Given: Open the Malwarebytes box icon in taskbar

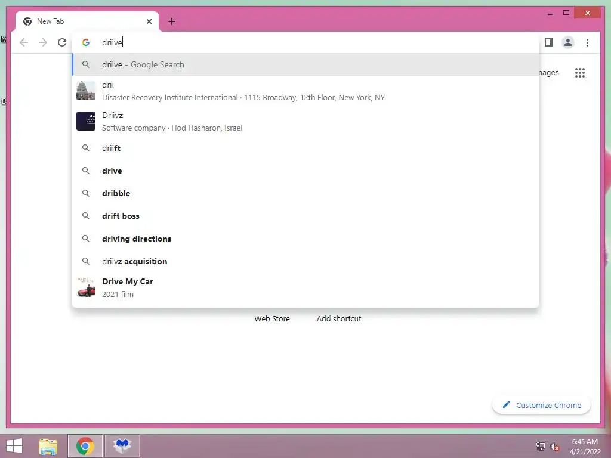Looking at the screenshot, I should pyautogui.click(x=122, y=446).
